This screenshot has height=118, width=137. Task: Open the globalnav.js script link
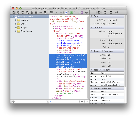point(69,42)
